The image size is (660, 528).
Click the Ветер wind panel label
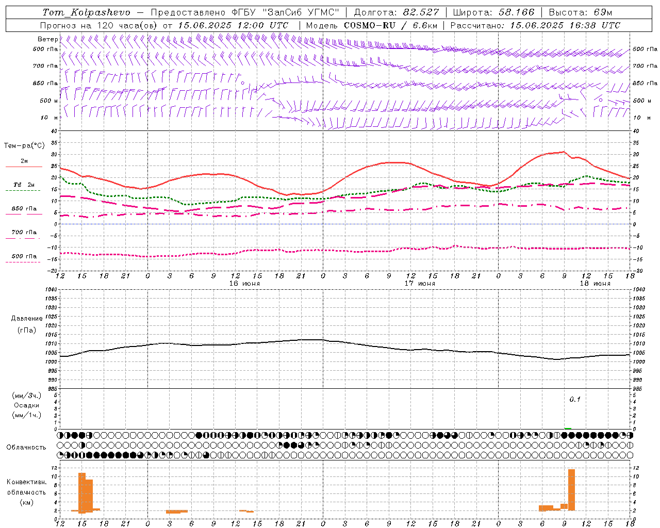pos(47,39)
